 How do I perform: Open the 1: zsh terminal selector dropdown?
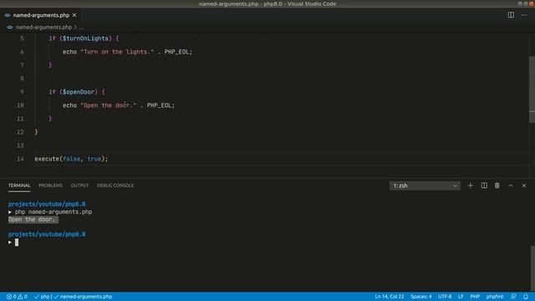[425, 186]
